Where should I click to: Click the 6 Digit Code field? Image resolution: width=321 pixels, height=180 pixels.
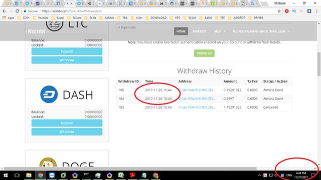click(x=204, y=27)
